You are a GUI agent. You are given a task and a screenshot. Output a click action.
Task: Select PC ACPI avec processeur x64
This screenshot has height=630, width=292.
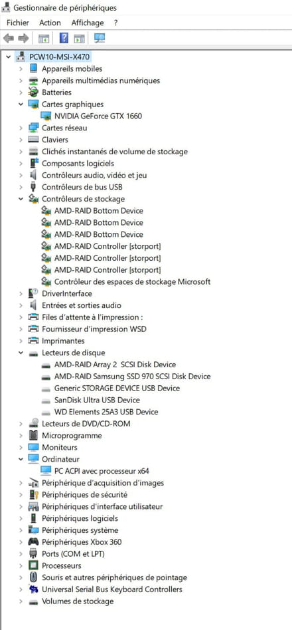[102, 471]
